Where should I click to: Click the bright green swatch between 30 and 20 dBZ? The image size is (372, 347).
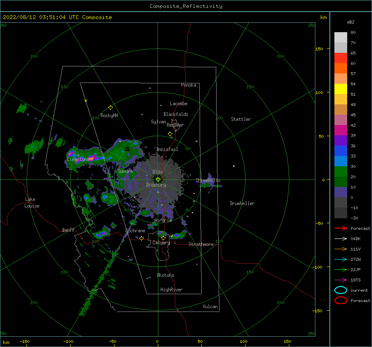tap(341, 172)
